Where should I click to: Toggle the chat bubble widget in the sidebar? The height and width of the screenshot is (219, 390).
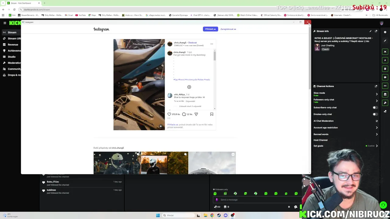[x=385, y=77]
